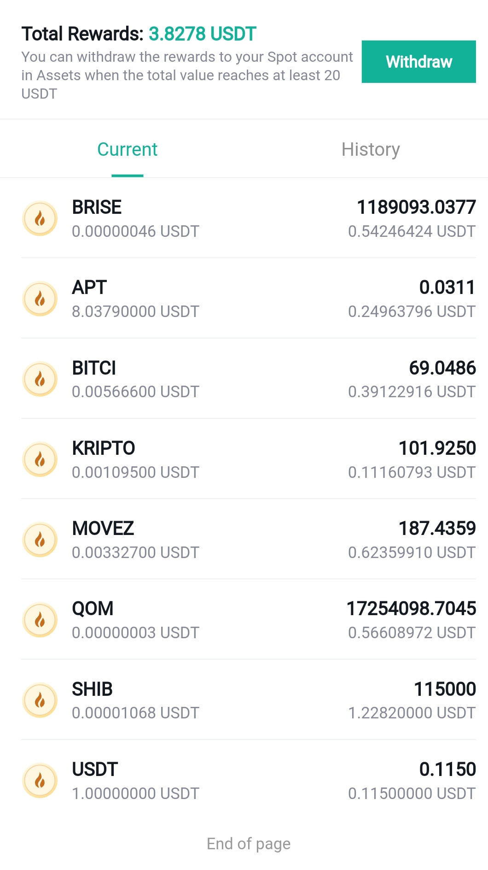Tap the QOM flame coin icon
488x870 pixels.
click(40, 620)
